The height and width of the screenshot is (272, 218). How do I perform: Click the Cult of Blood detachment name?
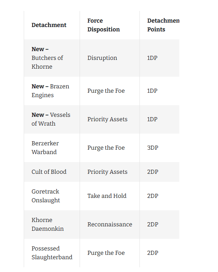coord(49,172)
